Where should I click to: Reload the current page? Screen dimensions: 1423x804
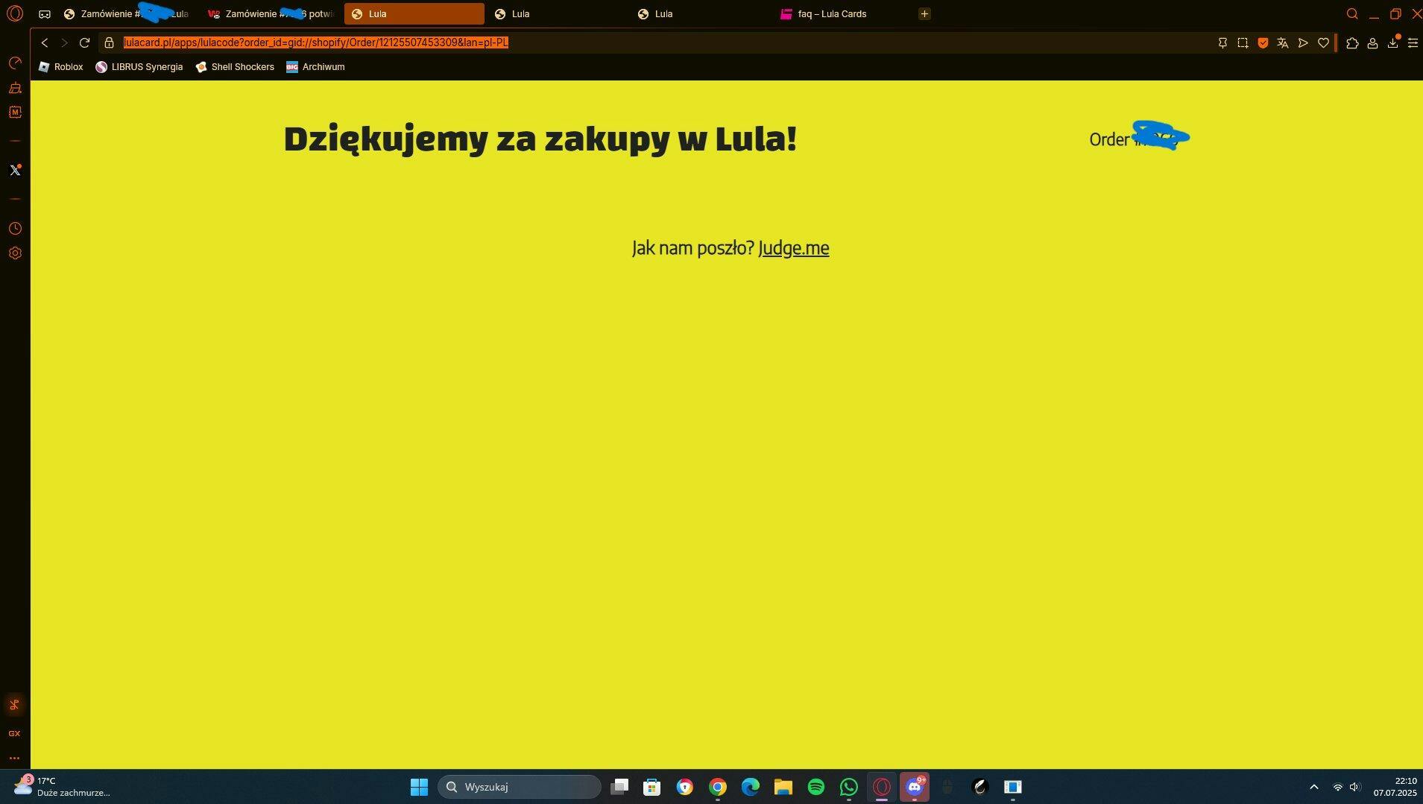84,42
